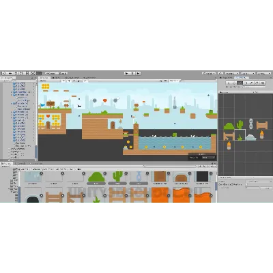This screenshot has width=273, height=273.
Task: Choose the Tile Palette paintbrush tool
Action: pos(240,83)
